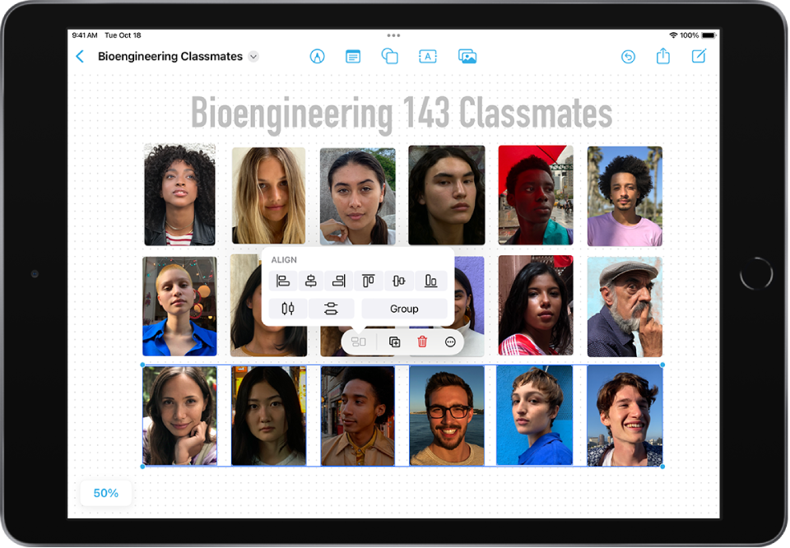Align selected photos to the left

[283, 281]
